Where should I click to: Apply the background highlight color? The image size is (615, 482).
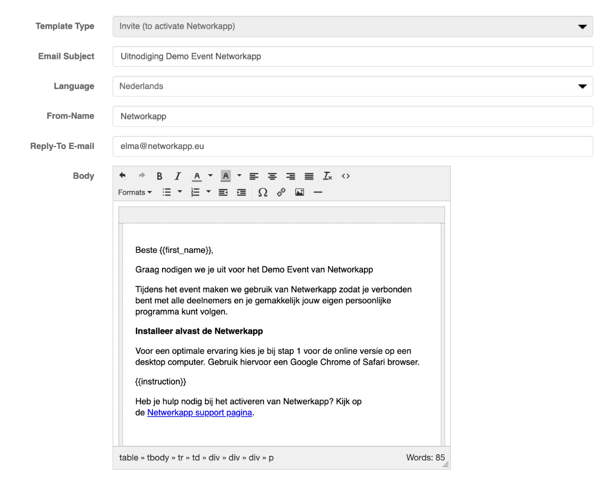226,176
